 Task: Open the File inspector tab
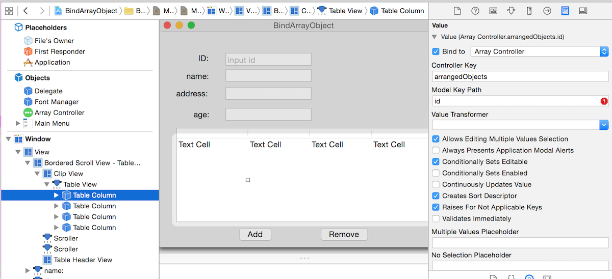pos(457,11)
